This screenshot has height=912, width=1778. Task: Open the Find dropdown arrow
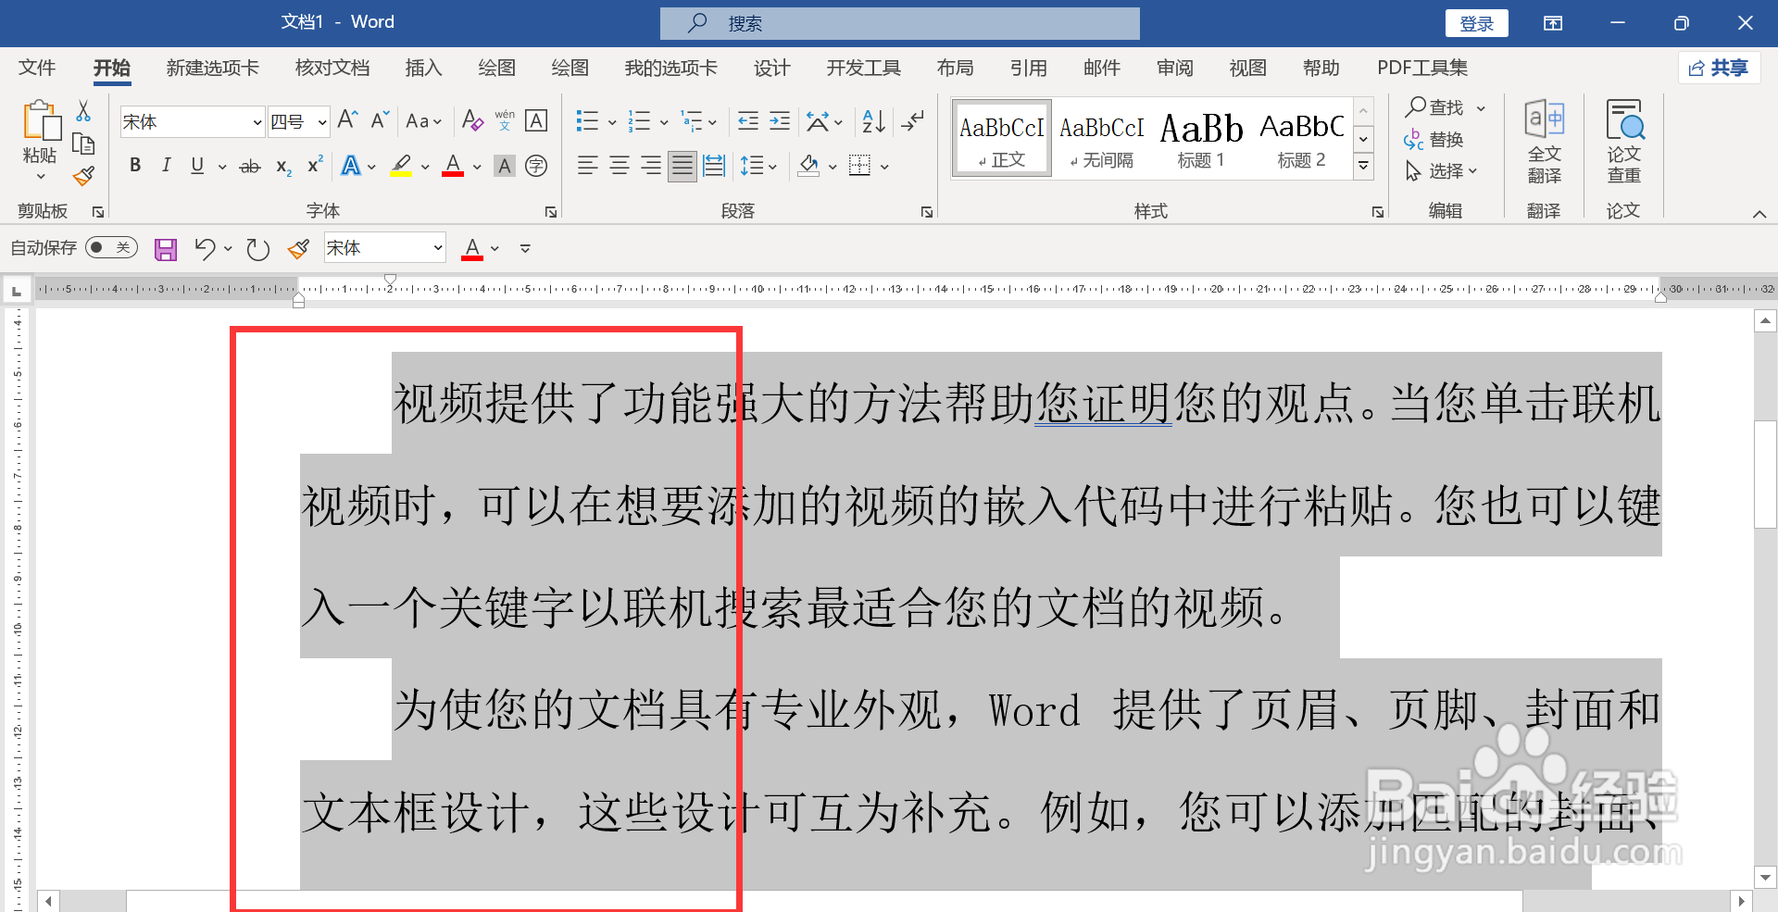(x=1481, y=108)
